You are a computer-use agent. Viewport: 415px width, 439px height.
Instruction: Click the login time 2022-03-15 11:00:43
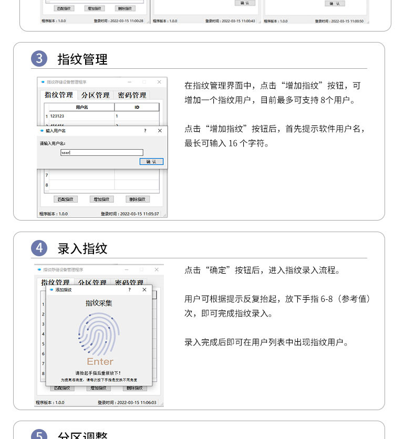[x=230, y=21]
